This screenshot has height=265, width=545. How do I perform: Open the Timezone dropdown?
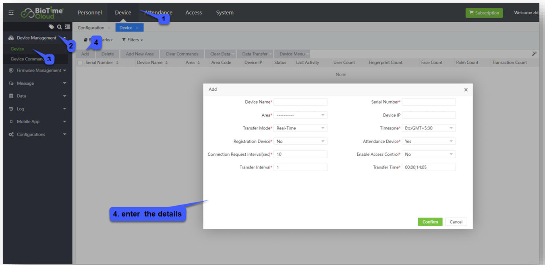pyautogui.click(x=429, y=128)
